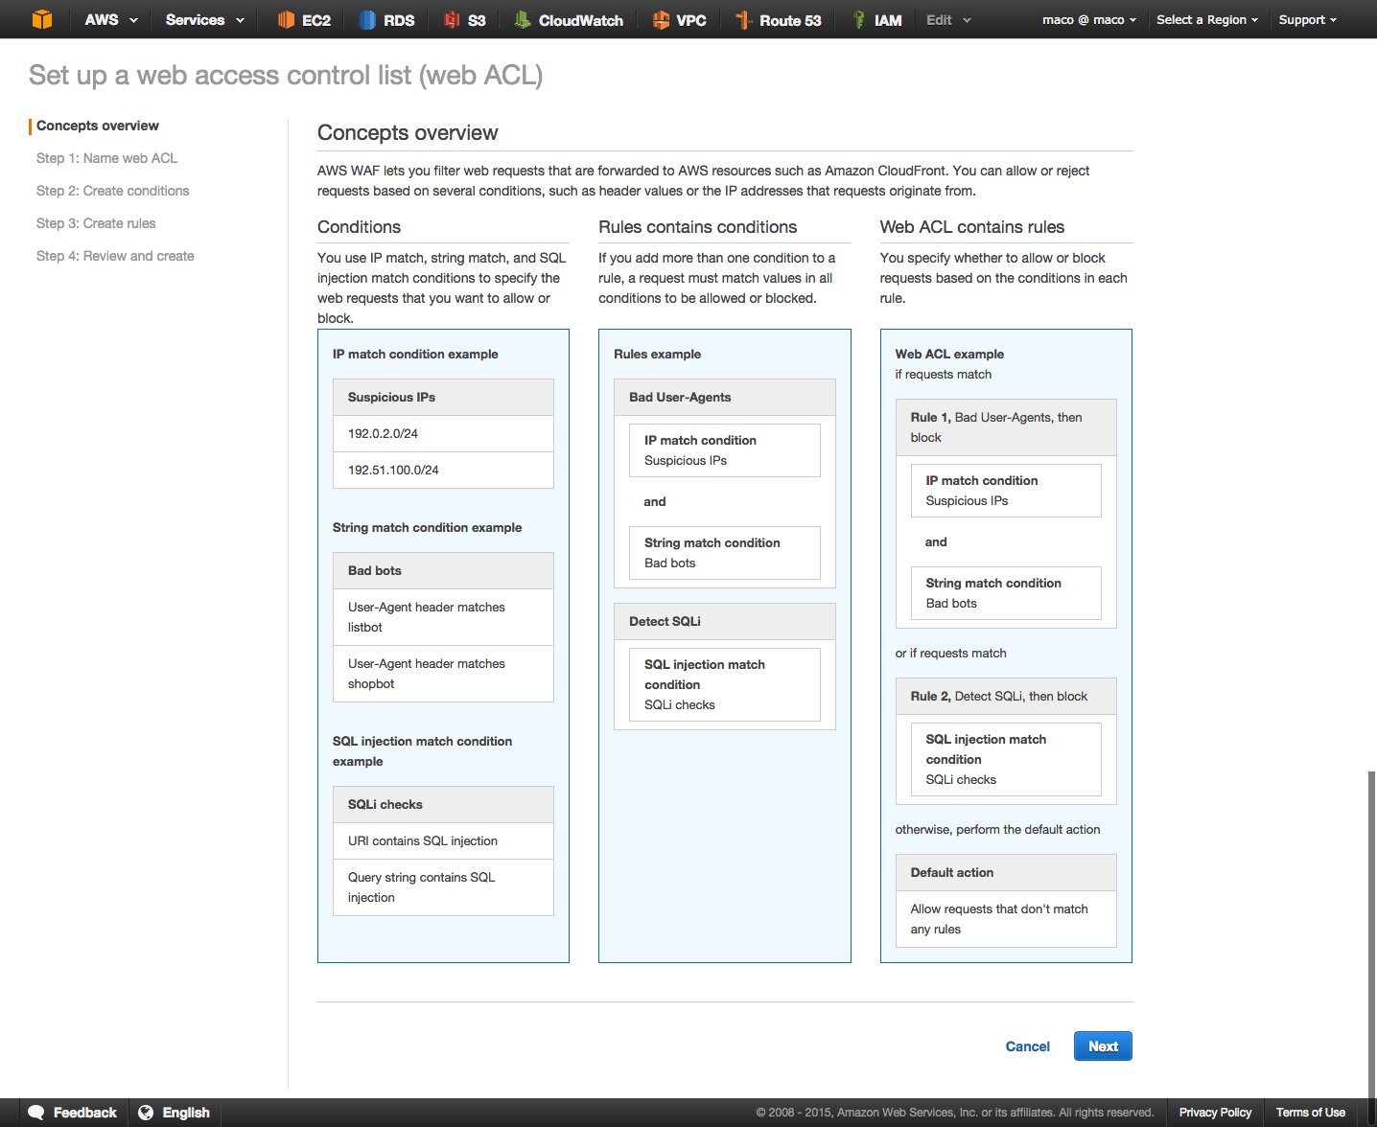Click the CloudWatch service icon

523,19
